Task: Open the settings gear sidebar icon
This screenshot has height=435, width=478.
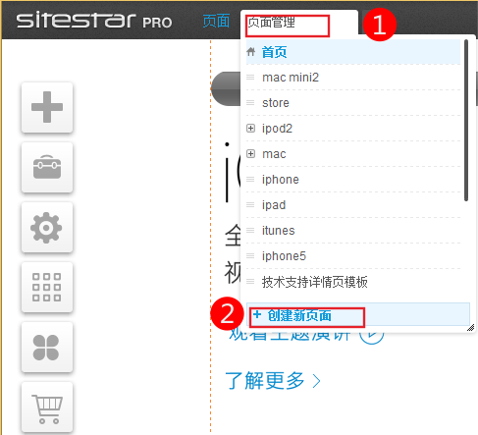Action: click(47, 227)
